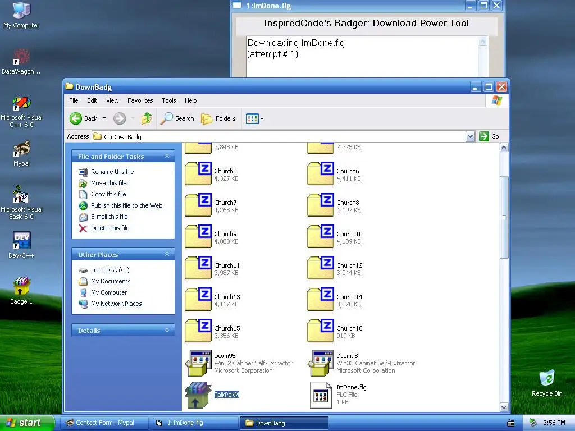Click Copy this file link

tap(108, 194)
